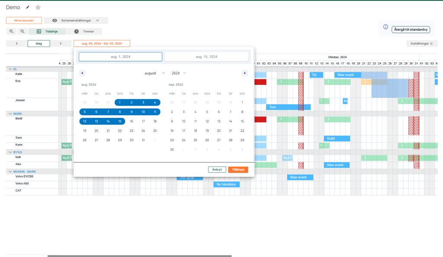Click the zoom in magnifier icon
443x257 pixels.
[12, 31]
